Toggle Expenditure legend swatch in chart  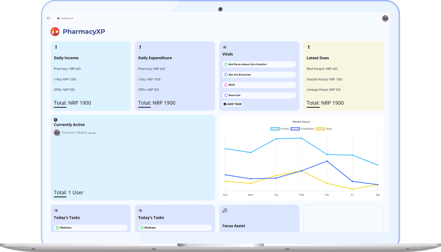(x=294, y=129)
